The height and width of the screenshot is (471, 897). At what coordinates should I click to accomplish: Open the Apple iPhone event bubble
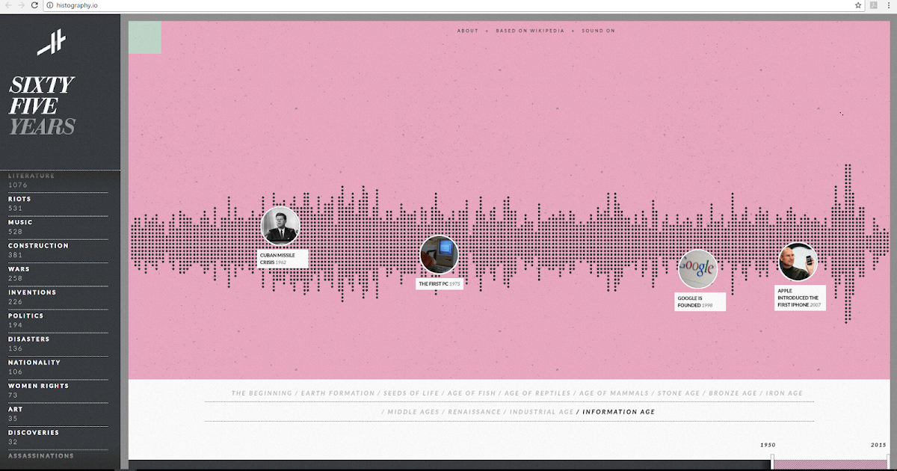(799, 261)
